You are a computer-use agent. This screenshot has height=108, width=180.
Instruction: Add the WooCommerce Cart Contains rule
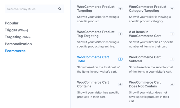coord(120,84)
